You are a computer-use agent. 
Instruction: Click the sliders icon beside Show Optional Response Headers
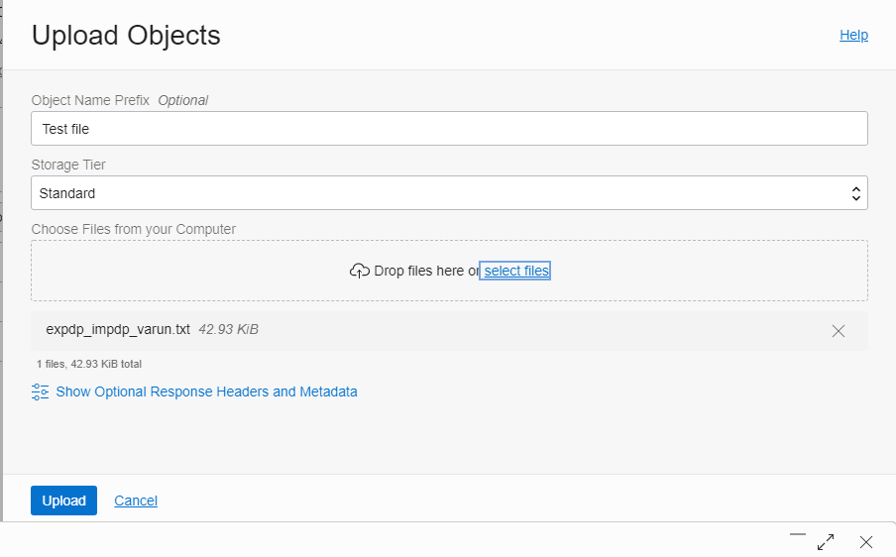pyautogui.click(x=41, y=391)
